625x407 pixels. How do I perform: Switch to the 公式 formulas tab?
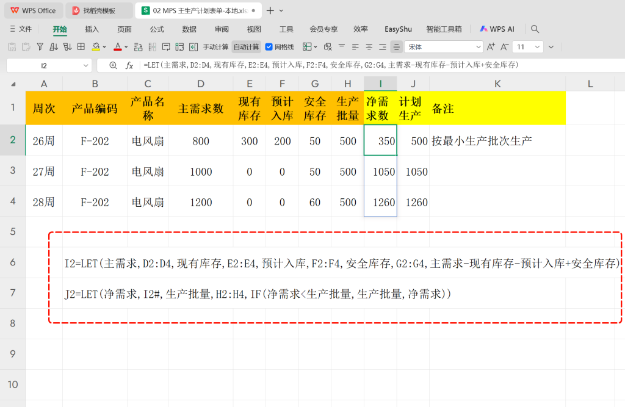pyautogui.click(x=157, y=29)
